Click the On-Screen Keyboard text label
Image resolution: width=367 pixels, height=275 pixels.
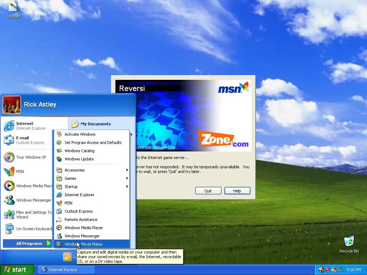coord(34,229)
